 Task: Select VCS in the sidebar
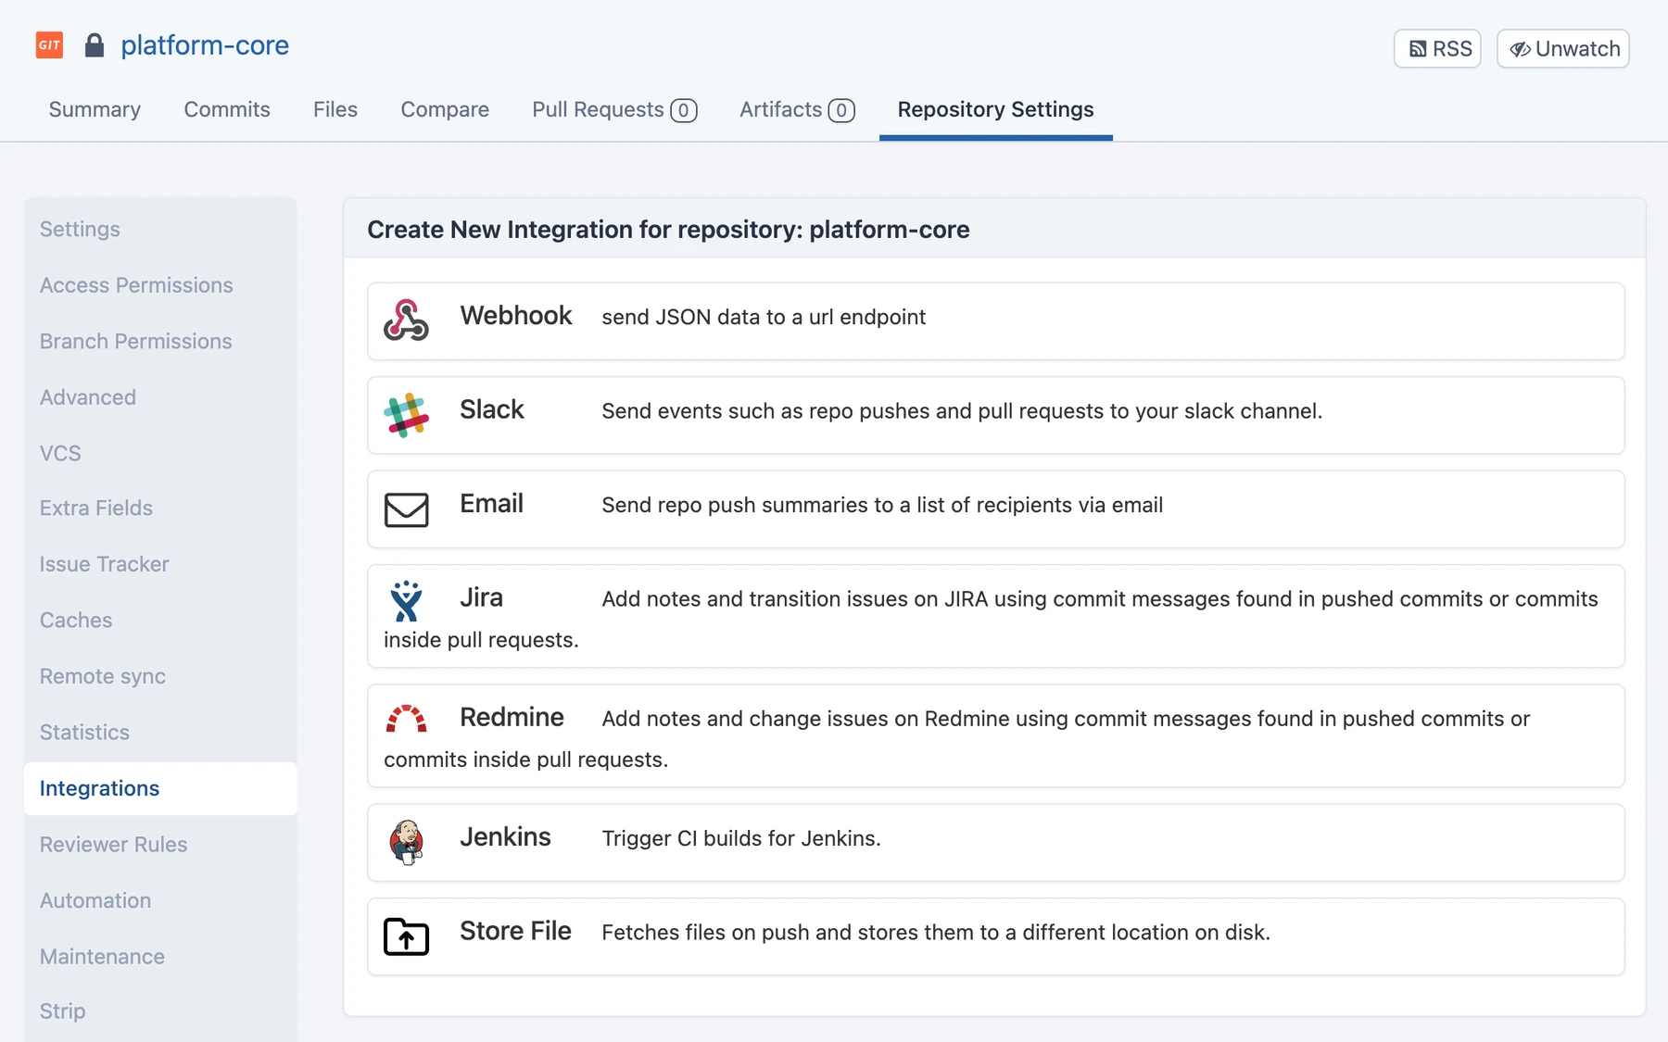click(x=160, y=453)
